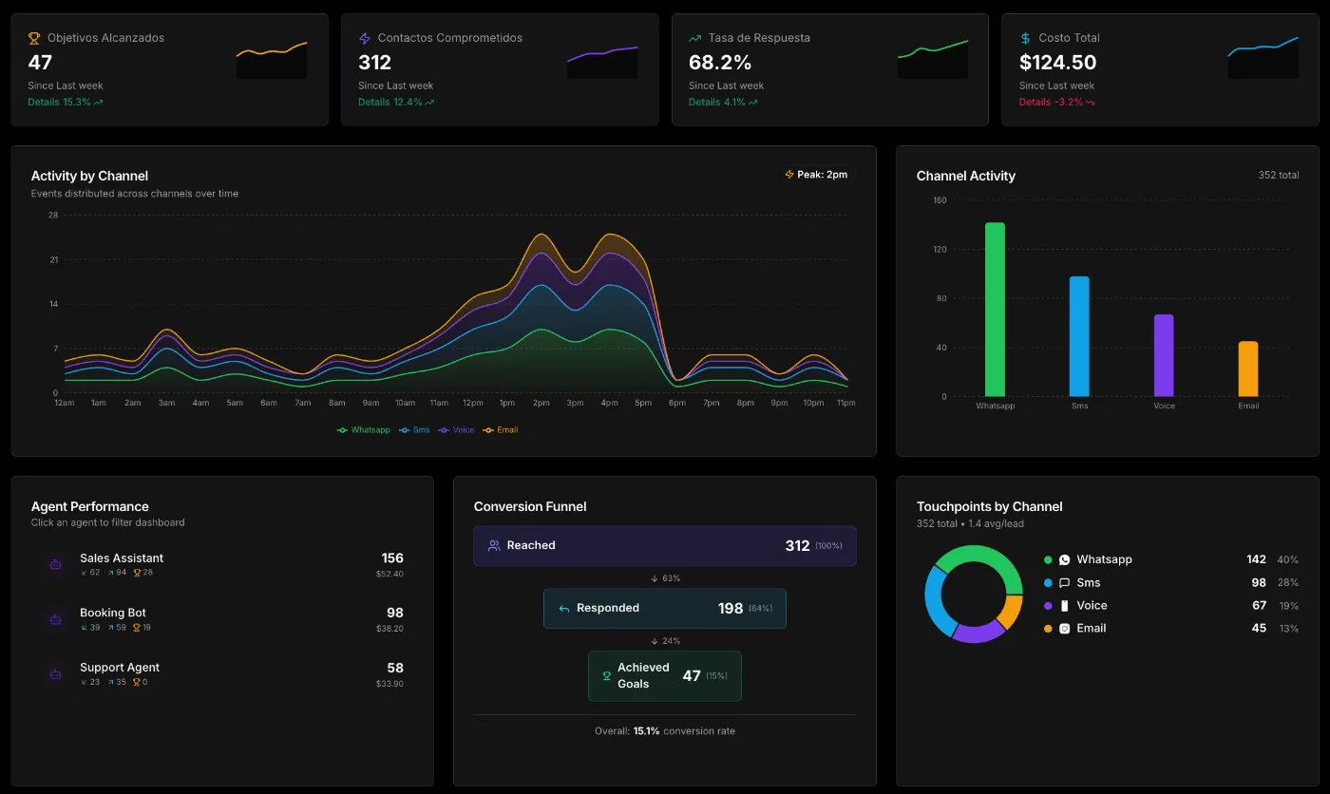This screenshot has height=794, width=1330.
Task: Click the lightning icon in the Peak: 2pm badge
Action: [x=789, y=175]
